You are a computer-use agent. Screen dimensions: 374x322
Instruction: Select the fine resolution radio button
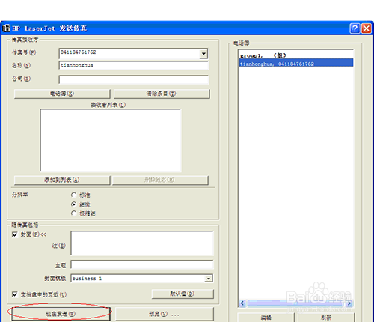(x=73, y=204)
